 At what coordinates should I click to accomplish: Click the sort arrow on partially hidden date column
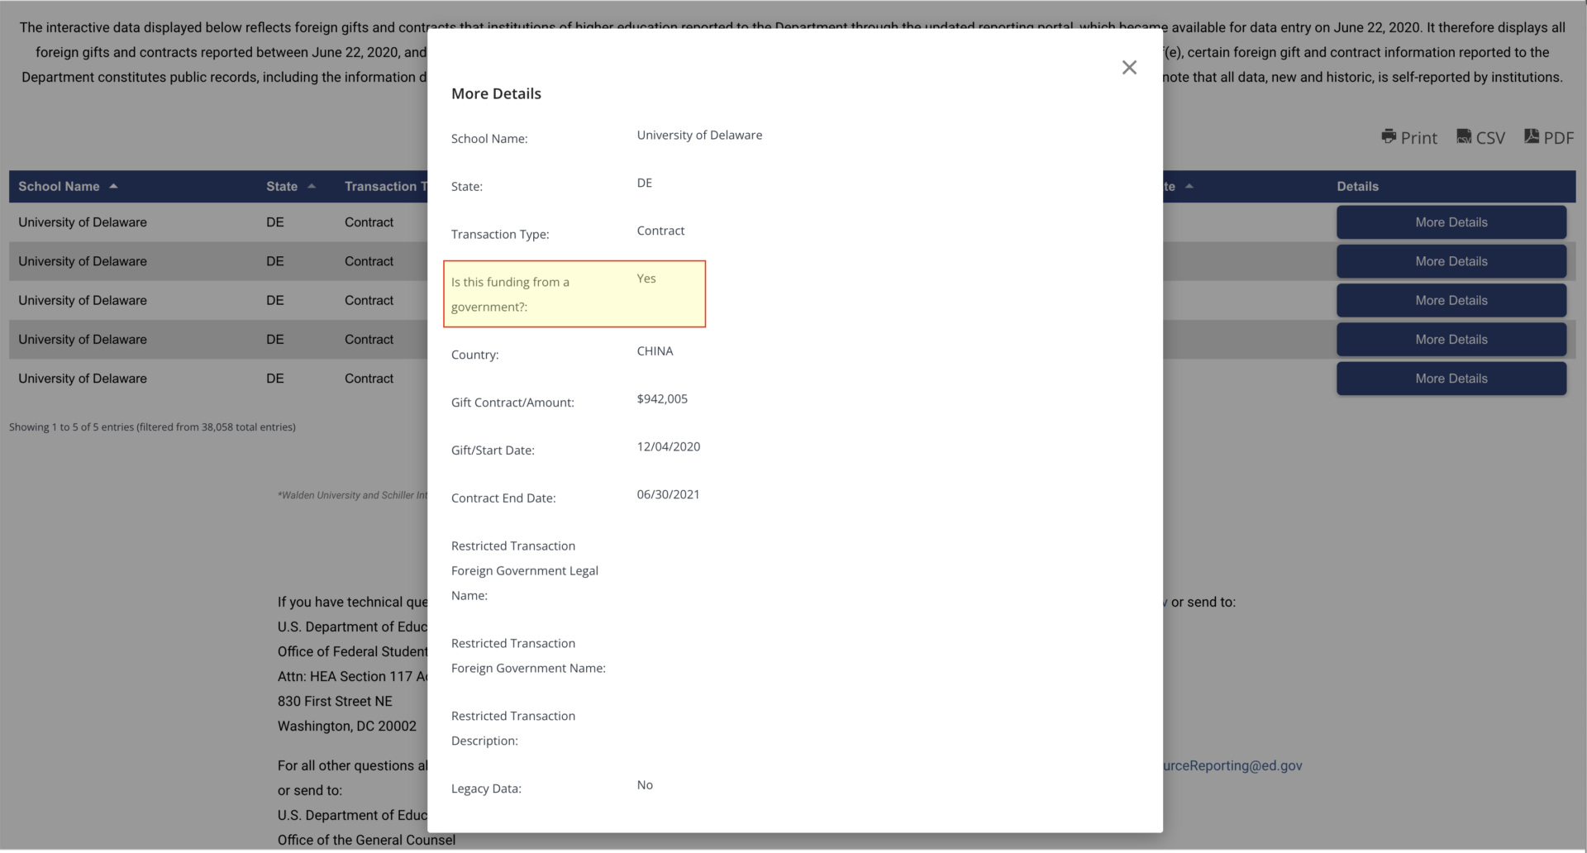1189,187
